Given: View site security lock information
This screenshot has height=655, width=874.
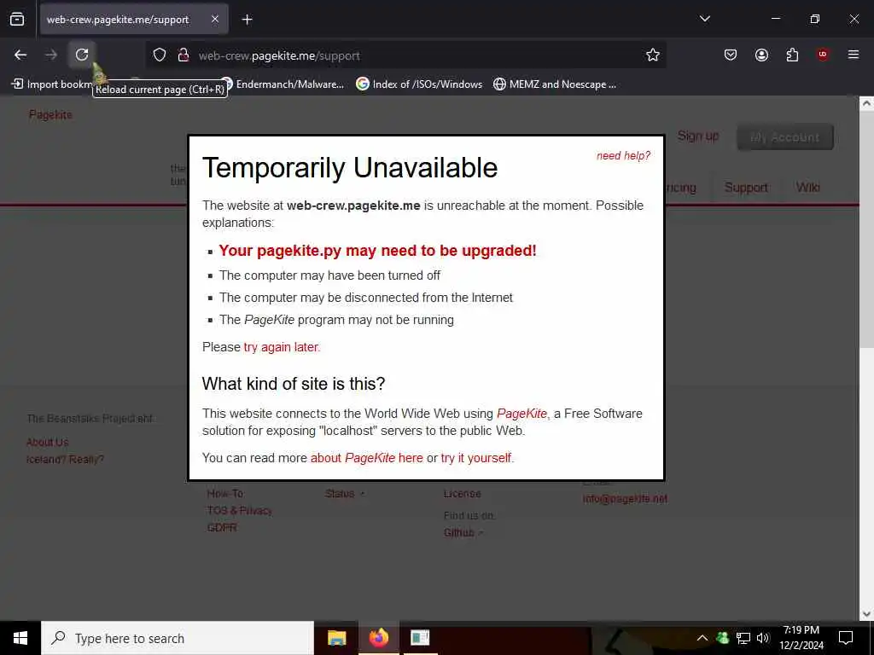Looking at the screenshot, I should pyautogui.click(x=183, y=55).
